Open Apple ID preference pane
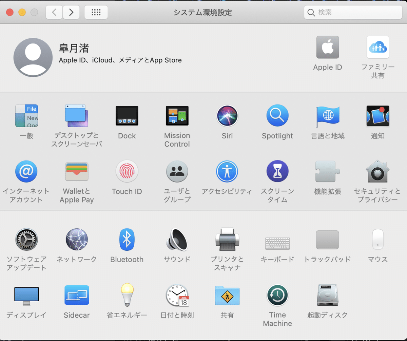Screen dimensions: 407x341 (328, 47)
